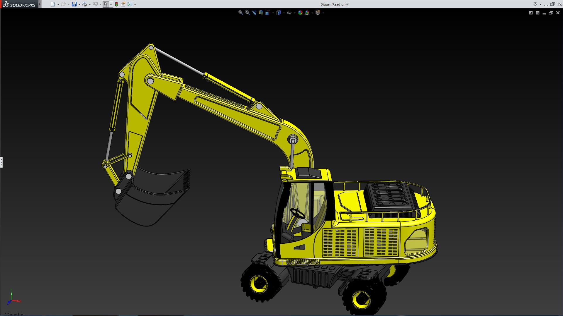Click the Rebuild traffic light icon
563x316 pixels.
(116, 4)
